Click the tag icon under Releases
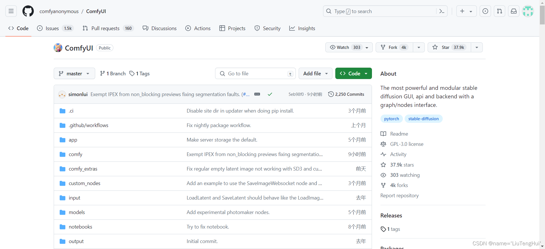Image resolution: width=545 pixels, height=249 pixels. pos(383,229)
